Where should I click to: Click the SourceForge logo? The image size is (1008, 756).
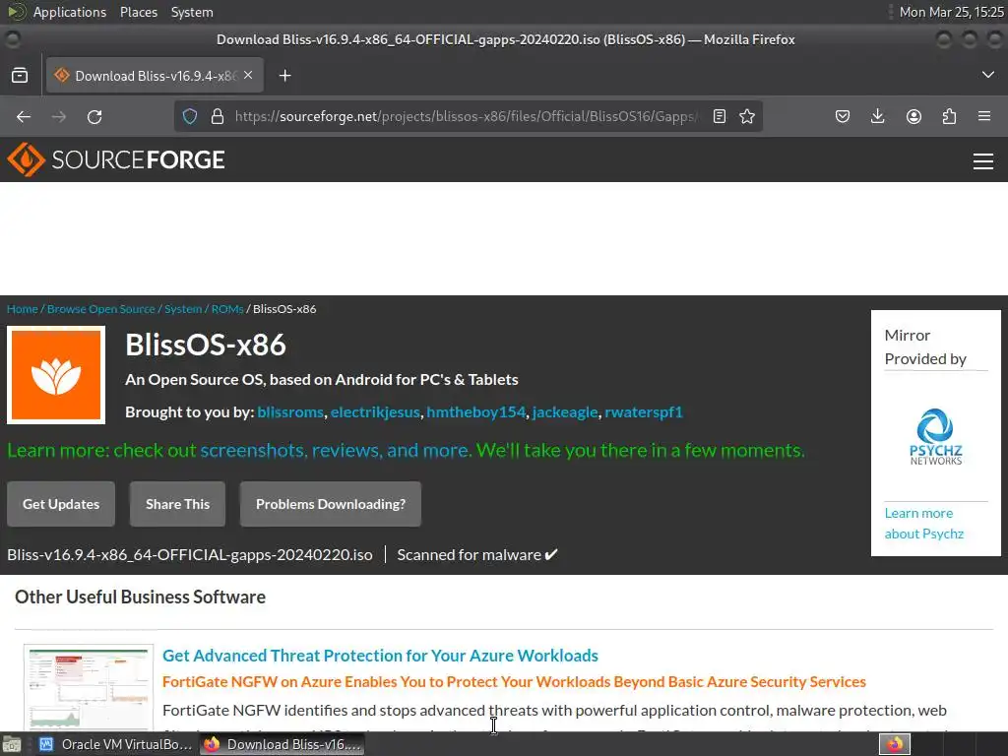click(116, 159)
